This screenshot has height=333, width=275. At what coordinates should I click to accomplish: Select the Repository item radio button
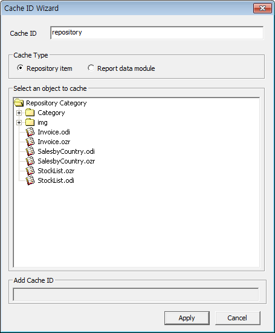21,68
